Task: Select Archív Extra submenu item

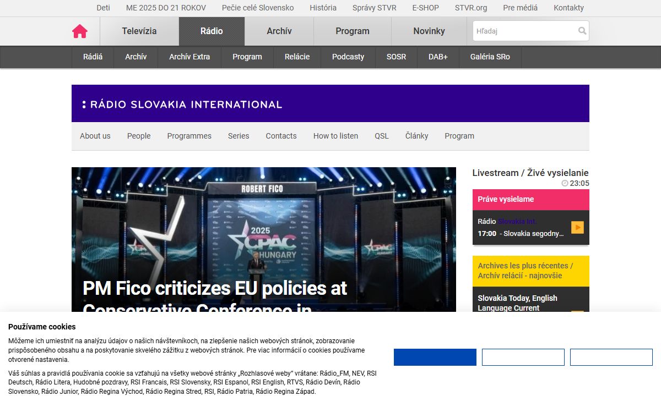Action: [189, 57]
